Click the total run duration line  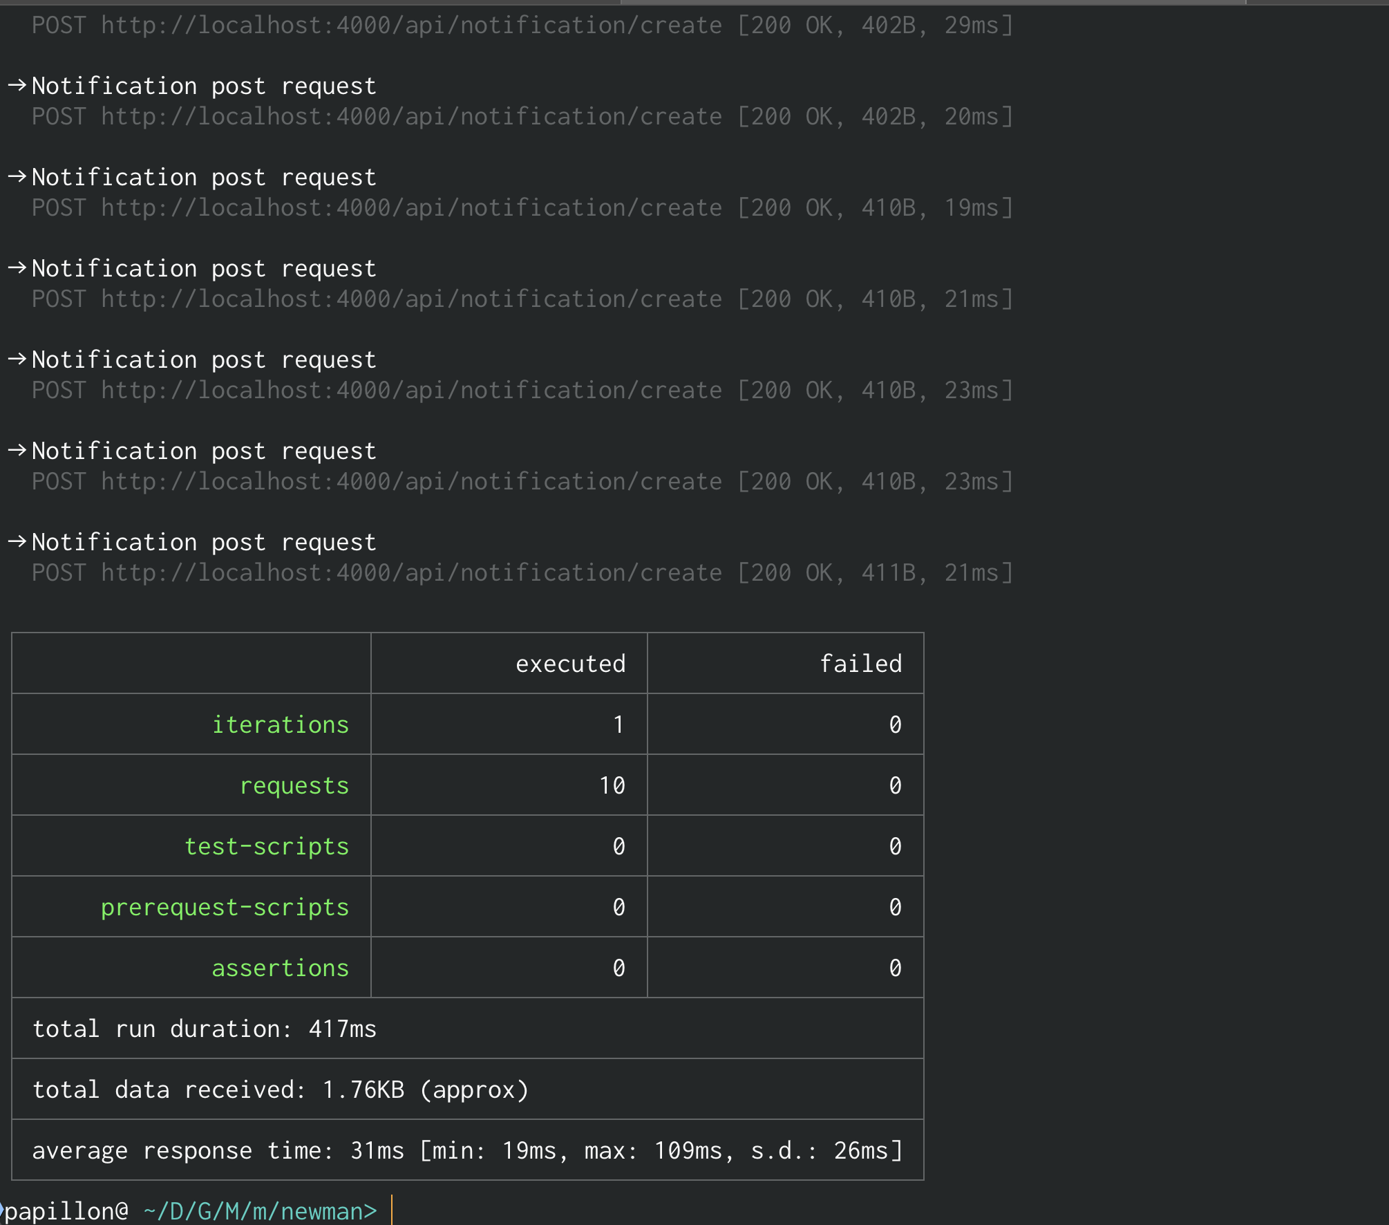click(205, 1029)
